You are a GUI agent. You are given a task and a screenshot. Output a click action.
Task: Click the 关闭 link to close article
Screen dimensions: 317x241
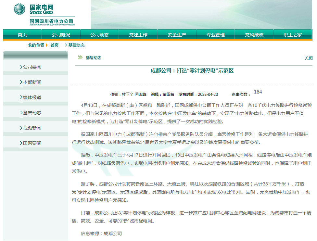pos(309,58)
